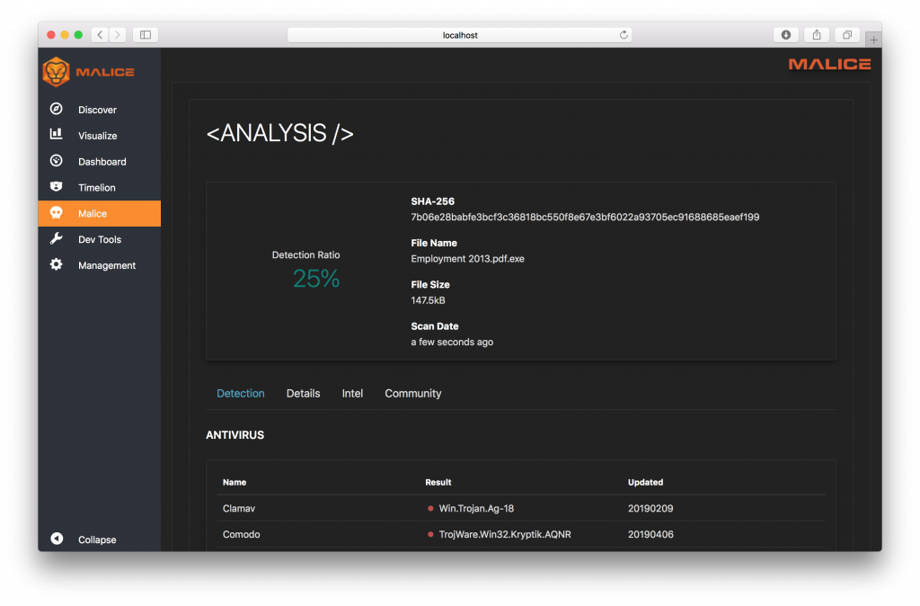This screenshot has height=606, width=920.
Task: Open the Visualize sidebar item
Action: (100, 136)
